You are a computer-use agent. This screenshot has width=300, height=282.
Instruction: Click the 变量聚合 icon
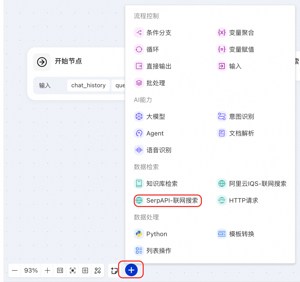(x=222, y=33)
